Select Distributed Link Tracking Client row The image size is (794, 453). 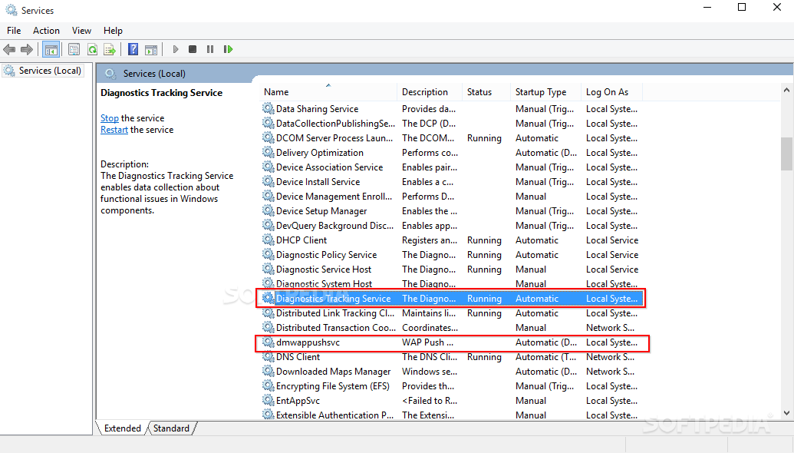point(451,313)
